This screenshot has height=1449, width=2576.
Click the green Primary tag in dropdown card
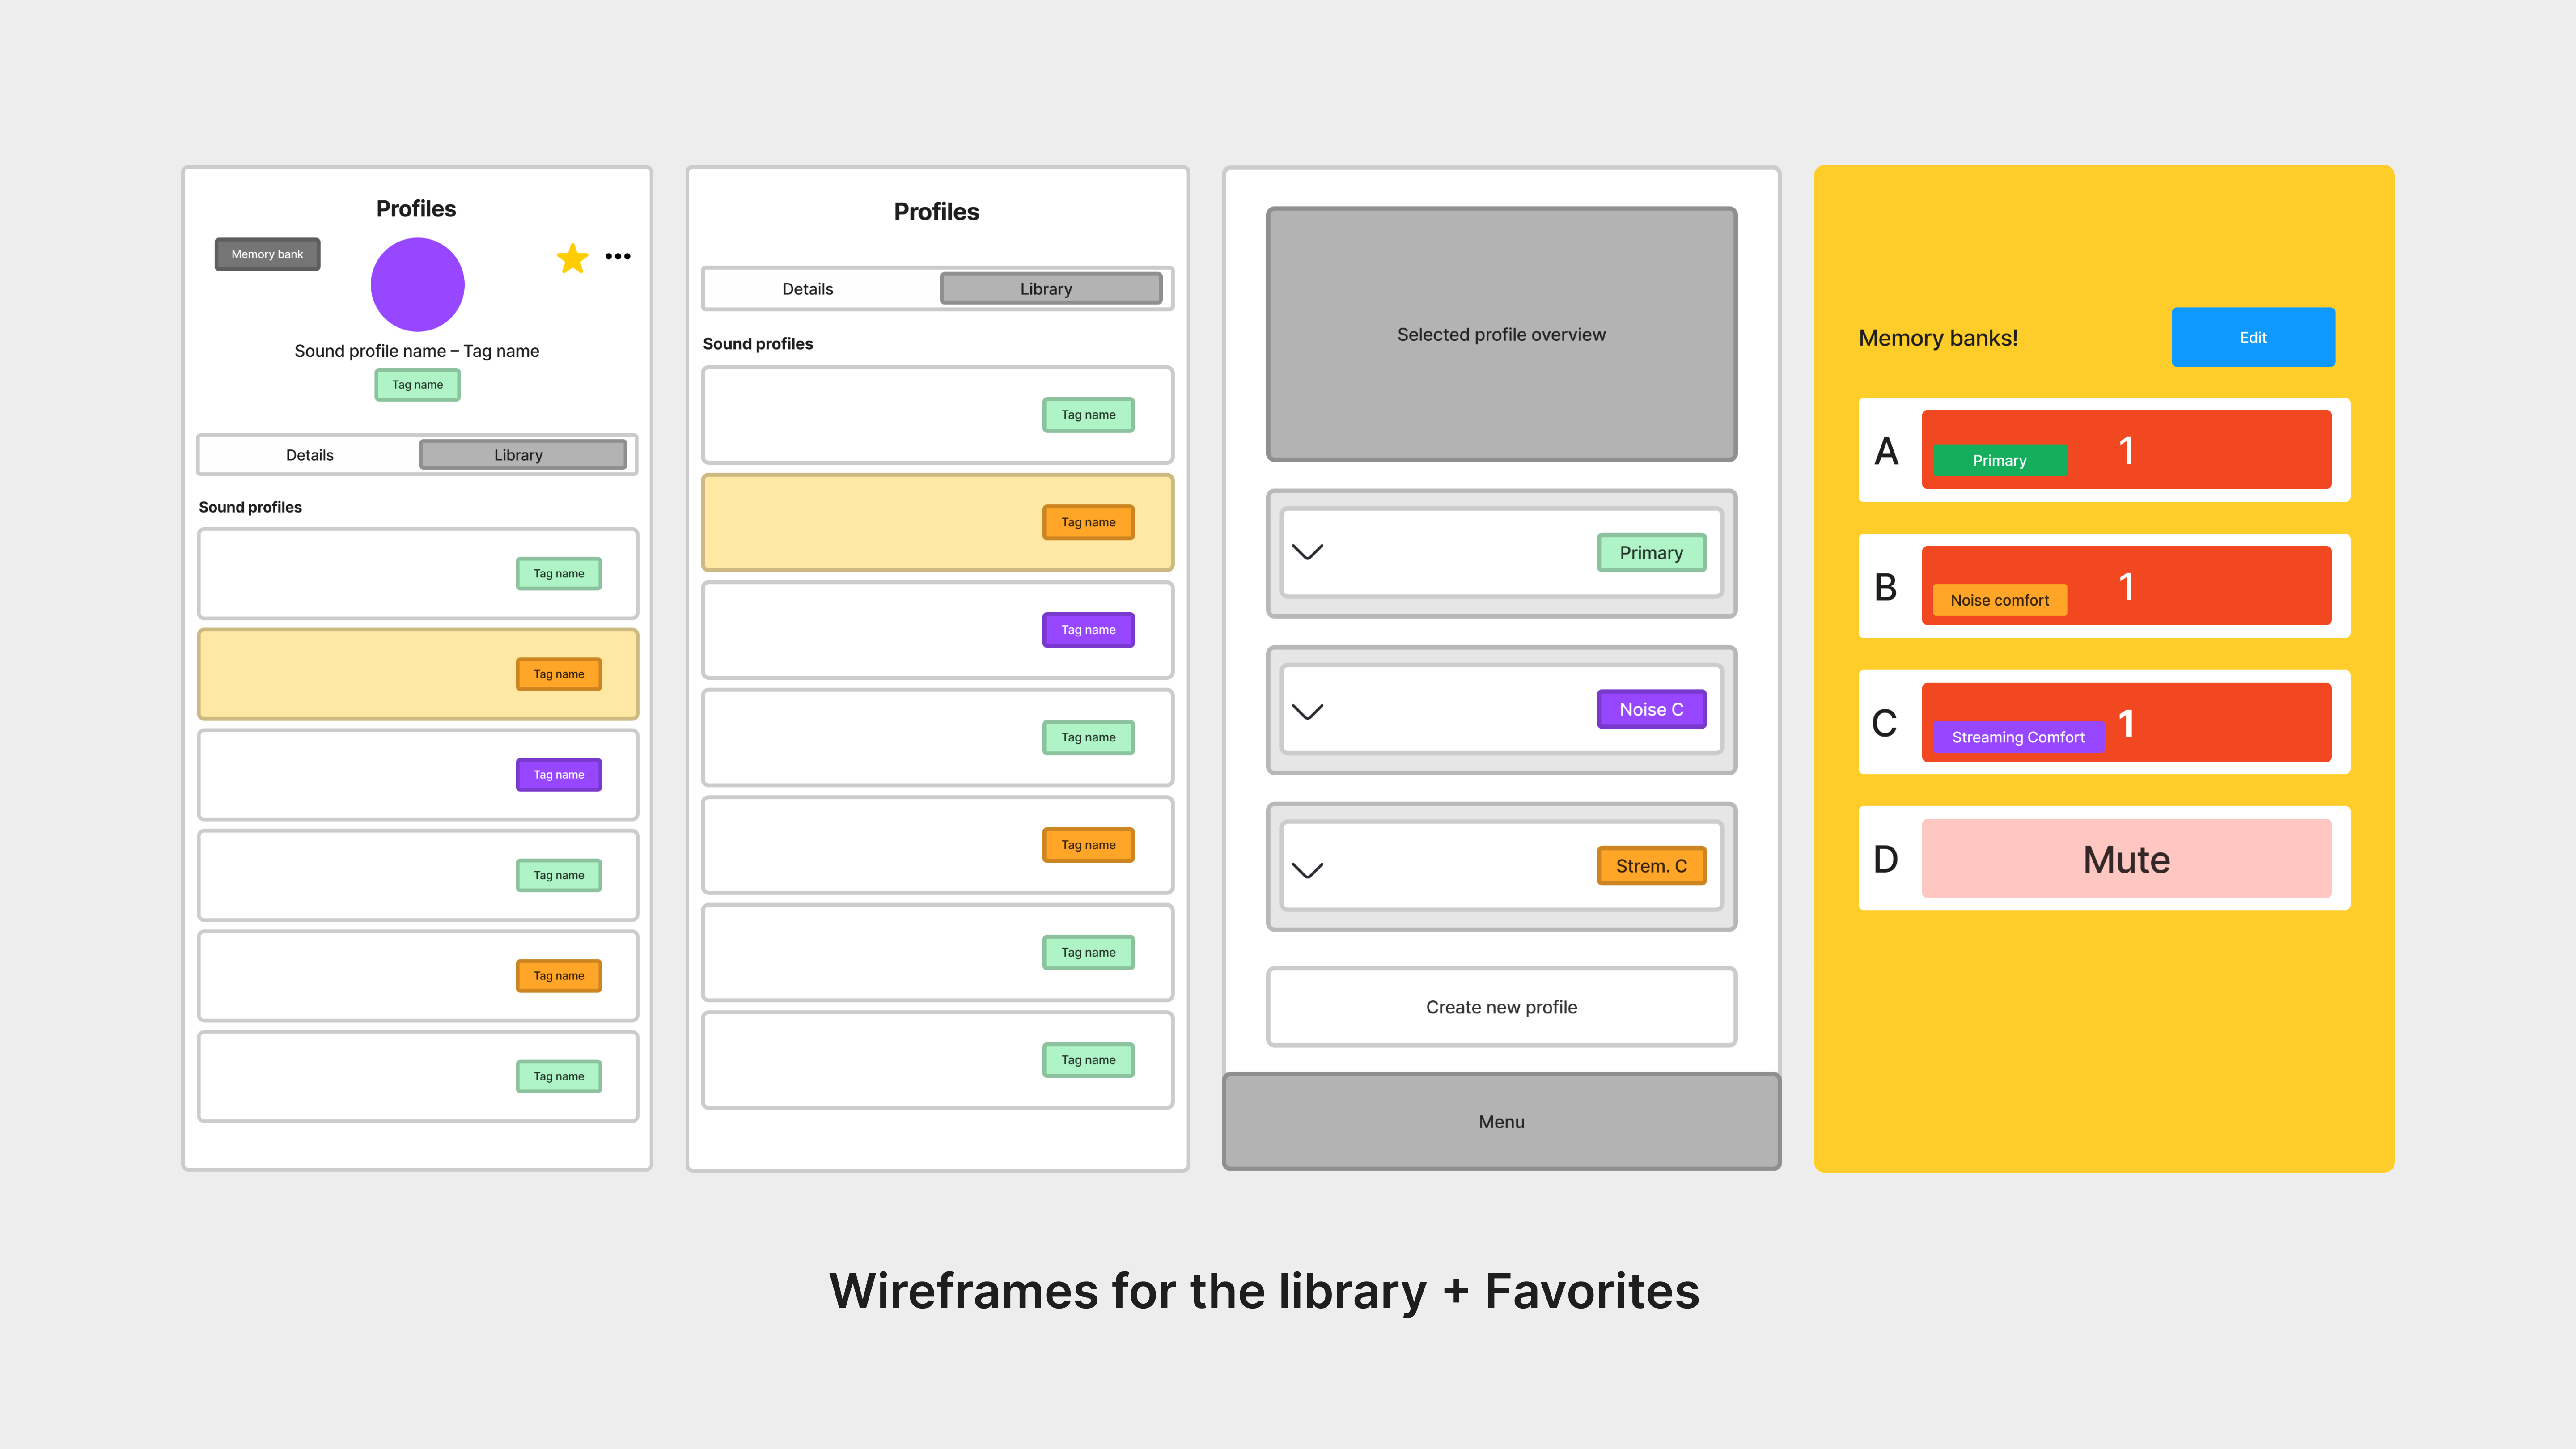[x=1652, y=553]
